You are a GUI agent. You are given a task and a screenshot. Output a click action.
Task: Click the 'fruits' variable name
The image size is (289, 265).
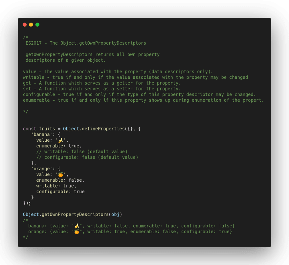pos(47,129)
